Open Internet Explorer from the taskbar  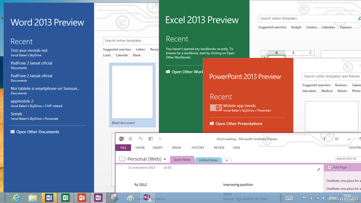[16, 198]
